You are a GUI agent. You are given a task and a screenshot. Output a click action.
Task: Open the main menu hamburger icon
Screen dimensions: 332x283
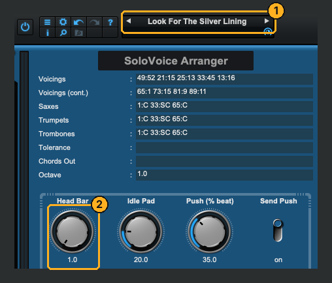point(47,22)
